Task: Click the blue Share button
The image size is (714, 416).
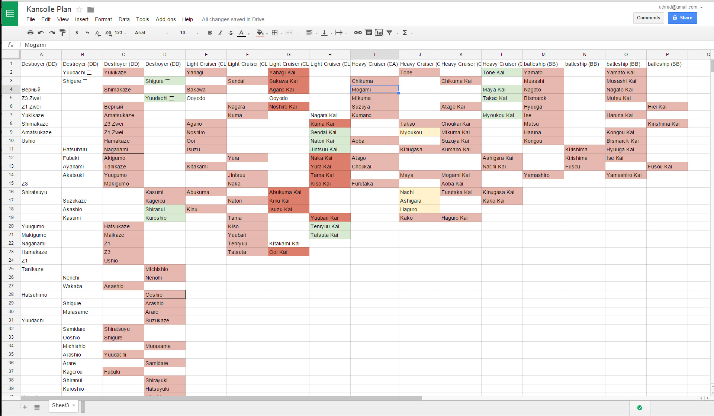Action: click(x=682, y=18)
